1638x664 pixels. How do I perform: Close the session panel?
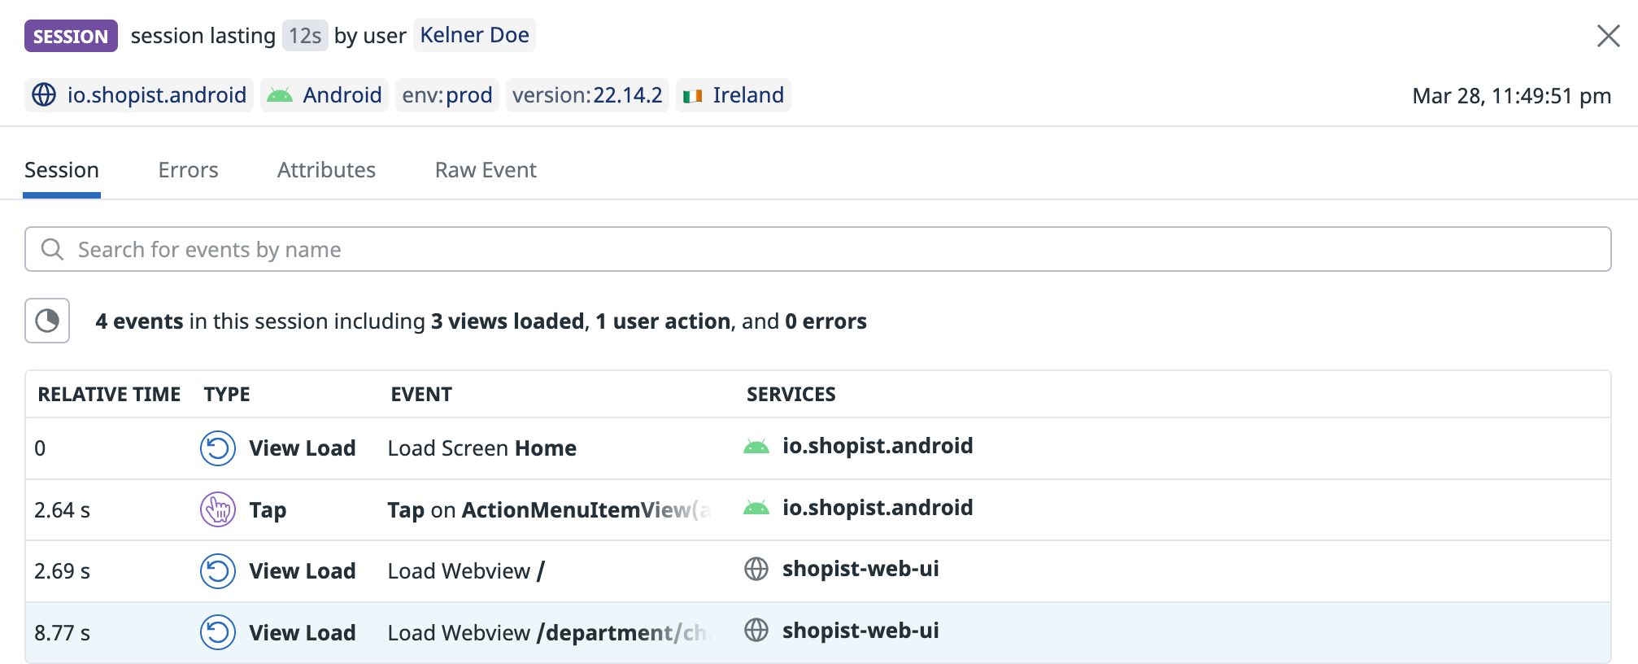[1608, 36]
